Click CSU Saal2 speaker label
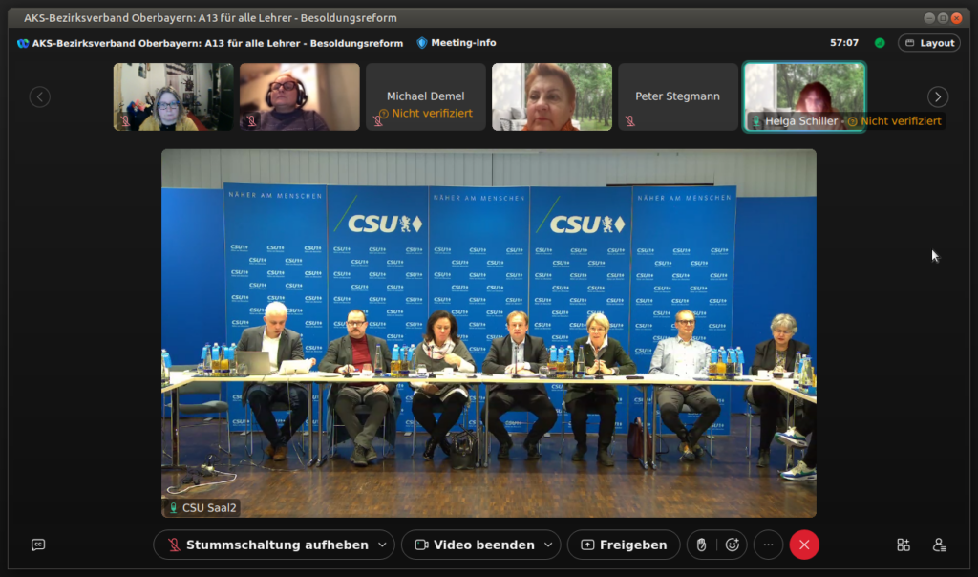This screenshot has height=577, width=978. tap(202, 508)
